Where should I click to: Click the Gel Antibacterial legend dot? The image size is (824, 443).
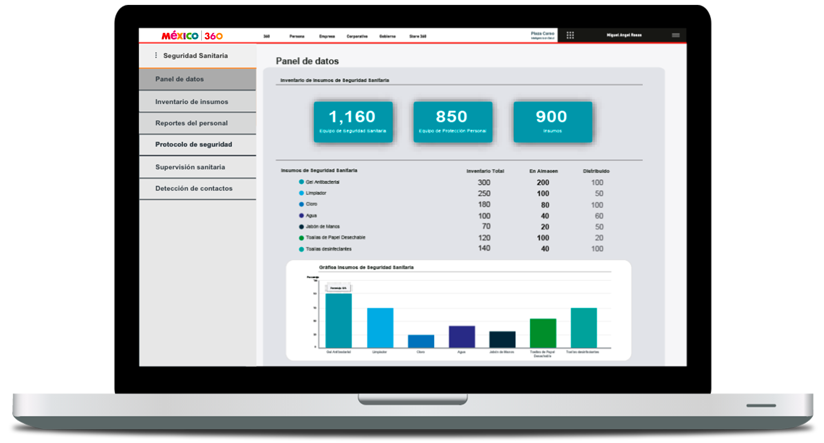click(301, 182)
